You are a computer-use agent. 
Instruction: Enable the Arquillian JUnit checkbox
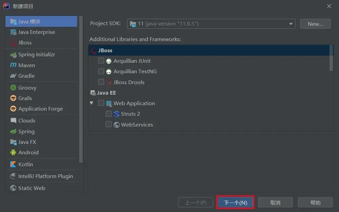101,61
